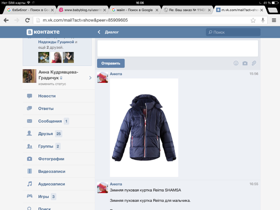Click the VK Поиск search field
Image resolution: width=280 pixels, height=210 pixels.
pyautogui.click(x=233, y=32)
